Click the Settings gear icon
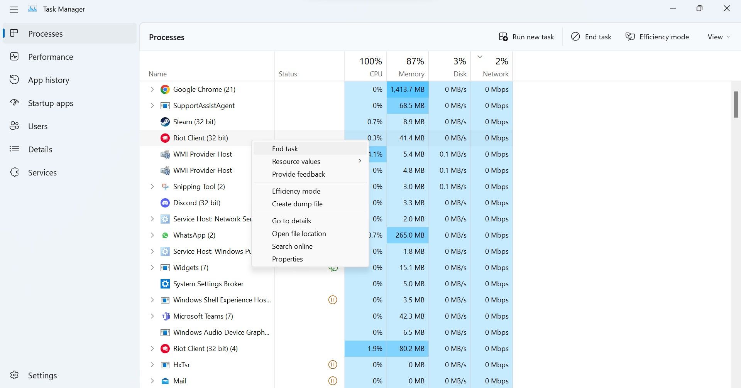Screen dimensions: 741x388 14,375
